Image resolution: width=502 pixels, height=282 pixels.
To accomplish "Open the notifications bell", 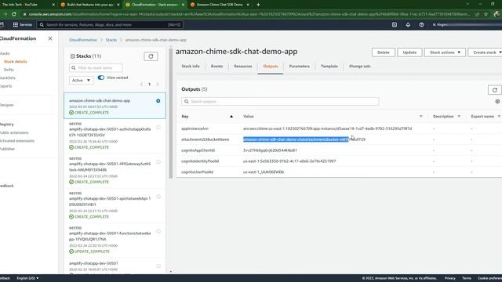I will click(x=408, y=24).
